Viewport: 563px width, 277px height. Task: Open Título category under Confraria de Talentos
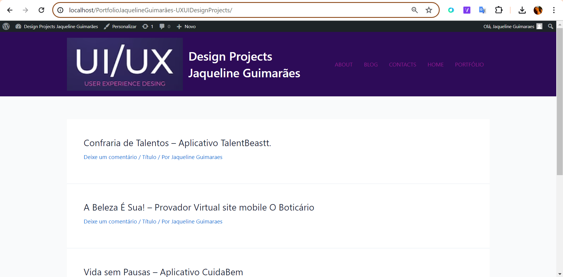(149, 157)
